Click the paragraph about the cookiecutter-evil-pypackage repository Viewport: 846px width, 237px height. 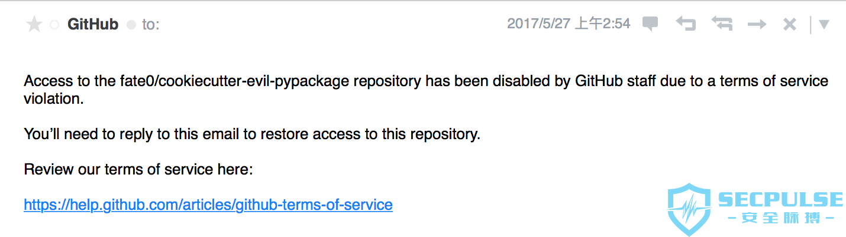pos(426,90)
